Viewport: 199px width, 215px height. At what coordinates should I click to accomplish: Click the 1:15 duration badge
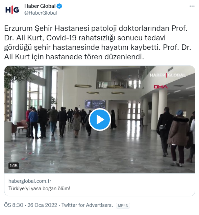pyautogui.click(x=14, y=165)
